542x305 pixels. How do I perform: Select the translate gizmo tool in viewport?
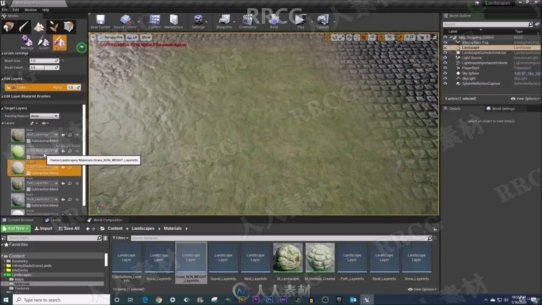328,38
